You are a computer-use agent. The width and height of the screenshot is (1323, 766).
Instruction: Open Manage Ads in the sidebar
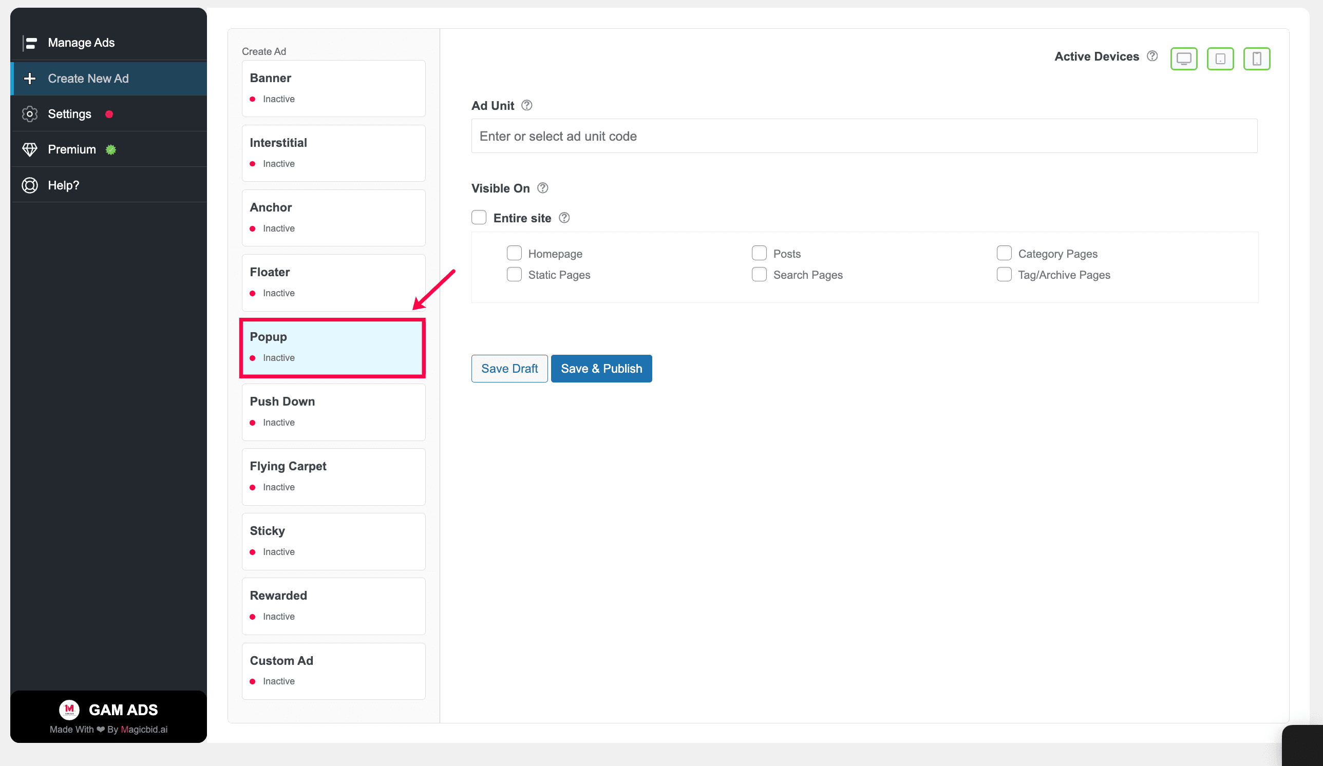109,43
